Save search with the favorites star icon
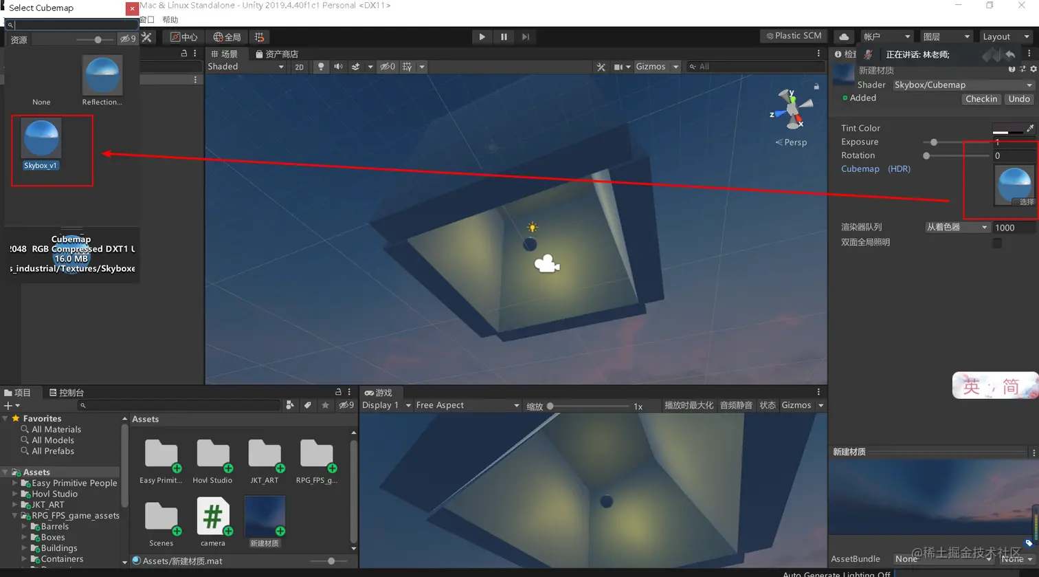1039x577 pixels. click(326, 405)
